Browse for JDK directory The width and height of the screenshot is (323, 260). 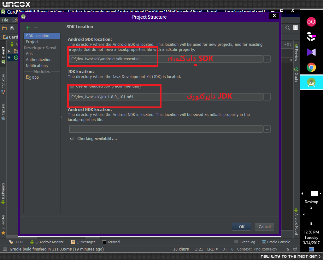tap(267, 97)
